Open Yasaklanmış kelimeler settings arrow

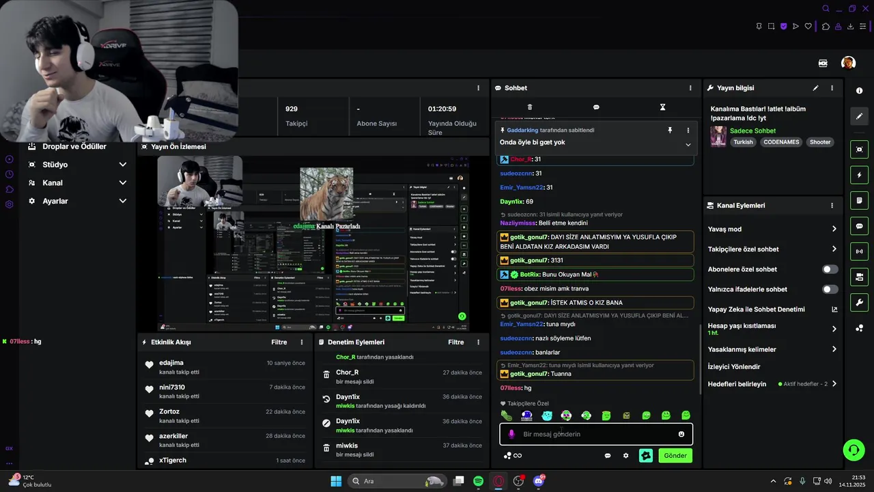(x=834, y=349)
